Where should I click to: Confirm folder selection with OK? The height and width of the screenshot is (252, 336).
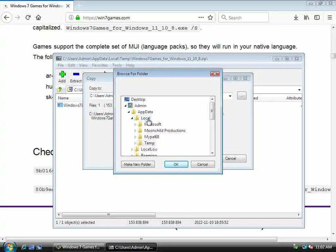[176, 164]
